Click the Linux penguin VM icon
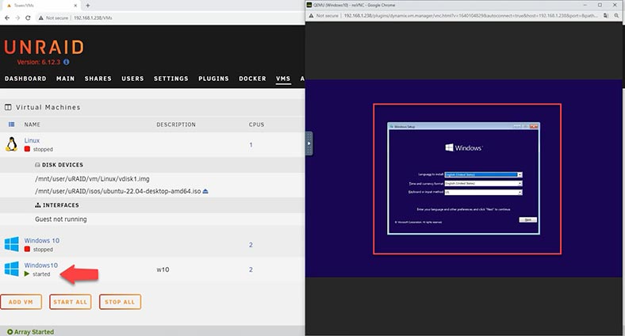 pos(12,144)
